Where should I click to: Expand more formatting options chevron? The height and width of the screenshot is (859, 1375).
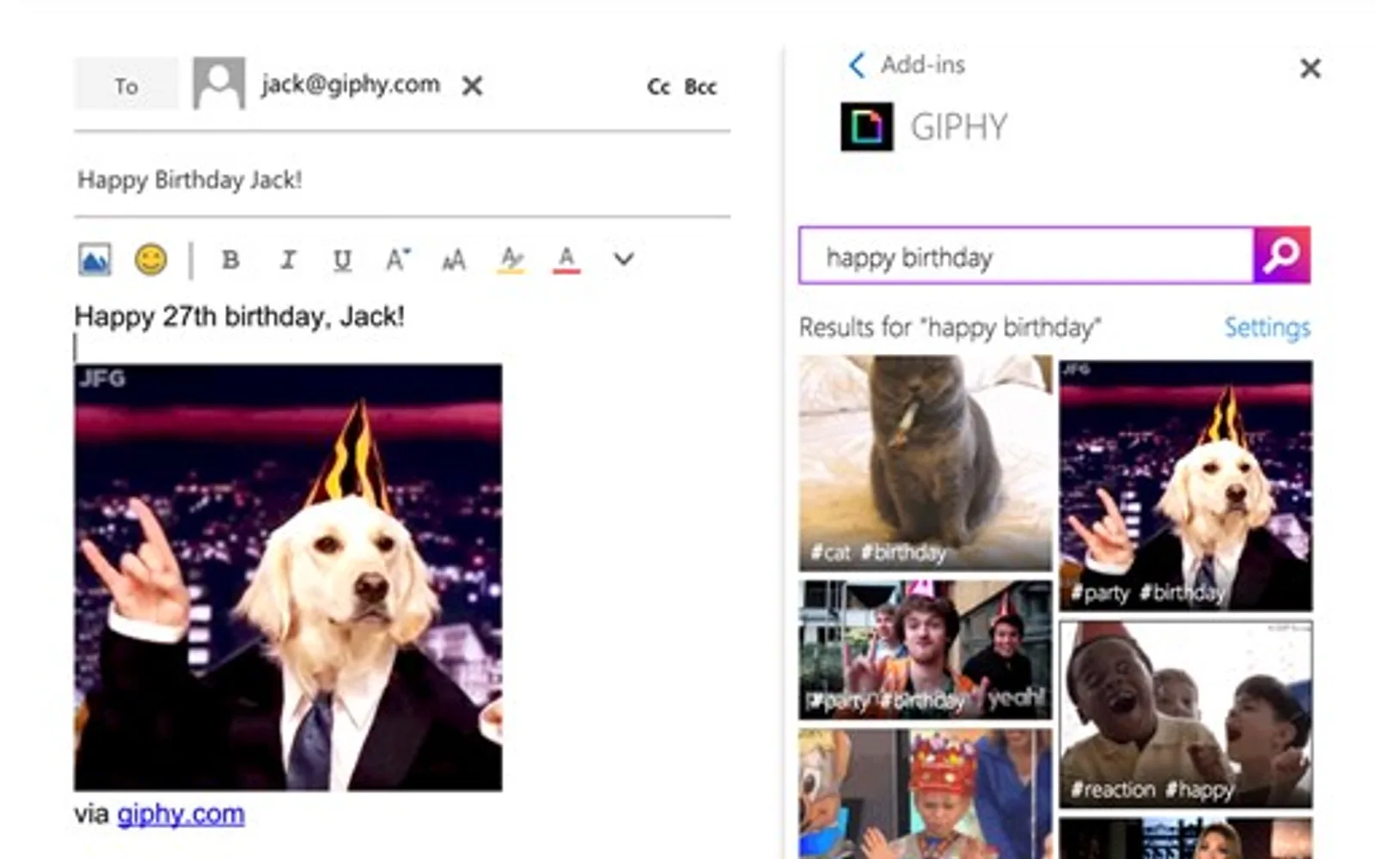tap(624, 259)
